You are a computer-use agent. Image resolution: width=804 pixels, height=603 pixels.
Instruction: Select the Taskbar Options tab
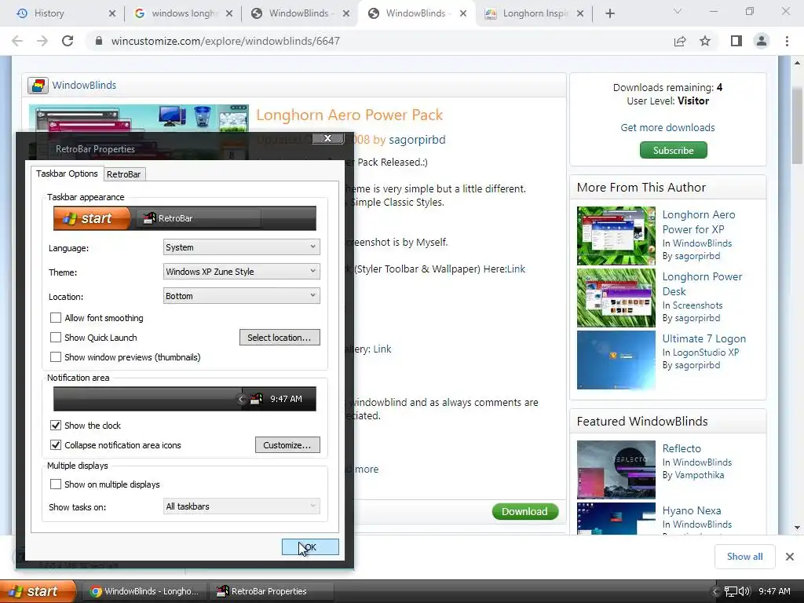pyautogui.click(x=67, y=174)
